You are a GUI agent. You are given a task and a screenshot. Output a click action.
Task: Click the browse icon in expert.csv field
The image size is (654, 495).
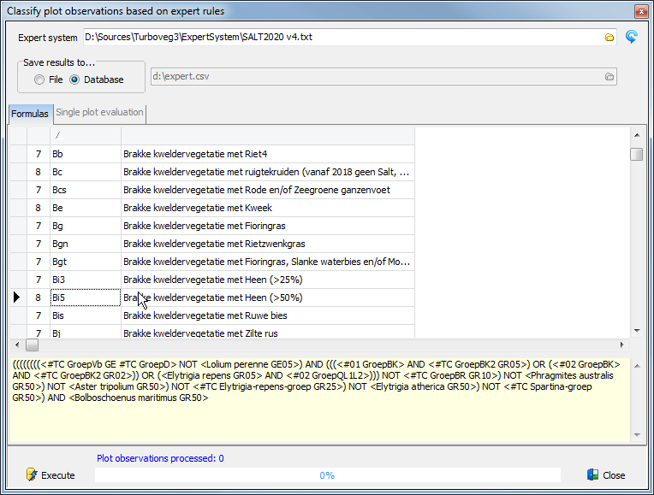click(x=609, y=77)
